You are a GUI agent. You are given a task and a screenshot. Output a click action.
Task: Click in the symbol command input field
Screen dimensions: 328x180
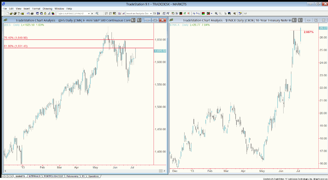tap(72, 13)
